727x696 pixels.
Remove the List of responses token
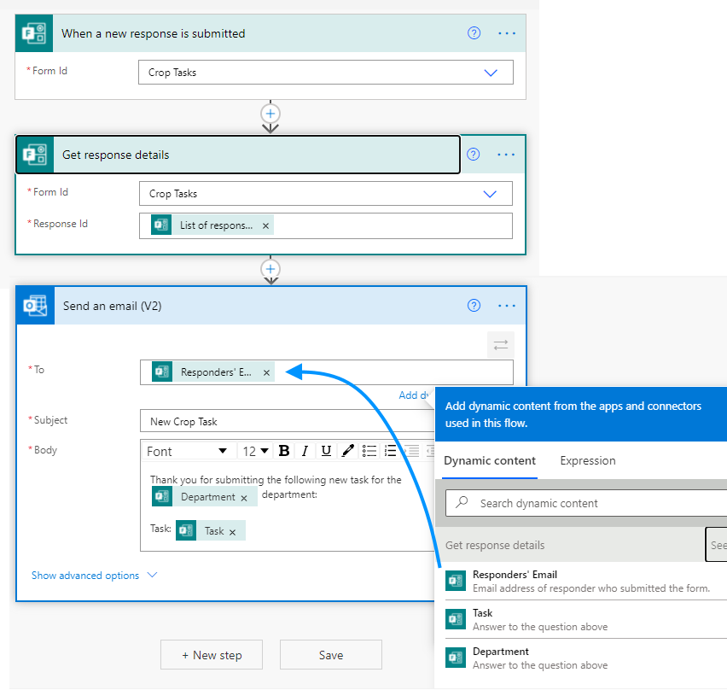click(x=265, y=226)
